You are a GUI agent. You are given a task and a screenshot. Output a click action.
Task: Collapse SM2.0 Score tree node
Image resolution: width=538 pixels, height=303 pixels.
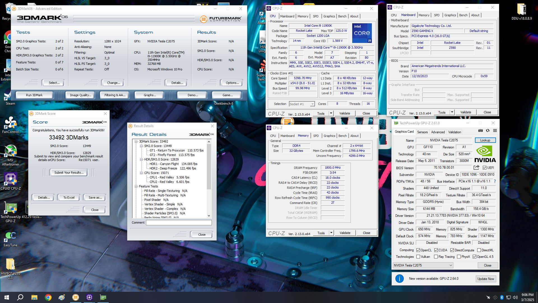141,146
